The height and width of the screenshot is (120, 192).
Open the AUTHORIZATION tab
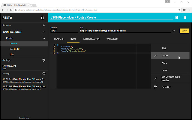tap(91, 39)
